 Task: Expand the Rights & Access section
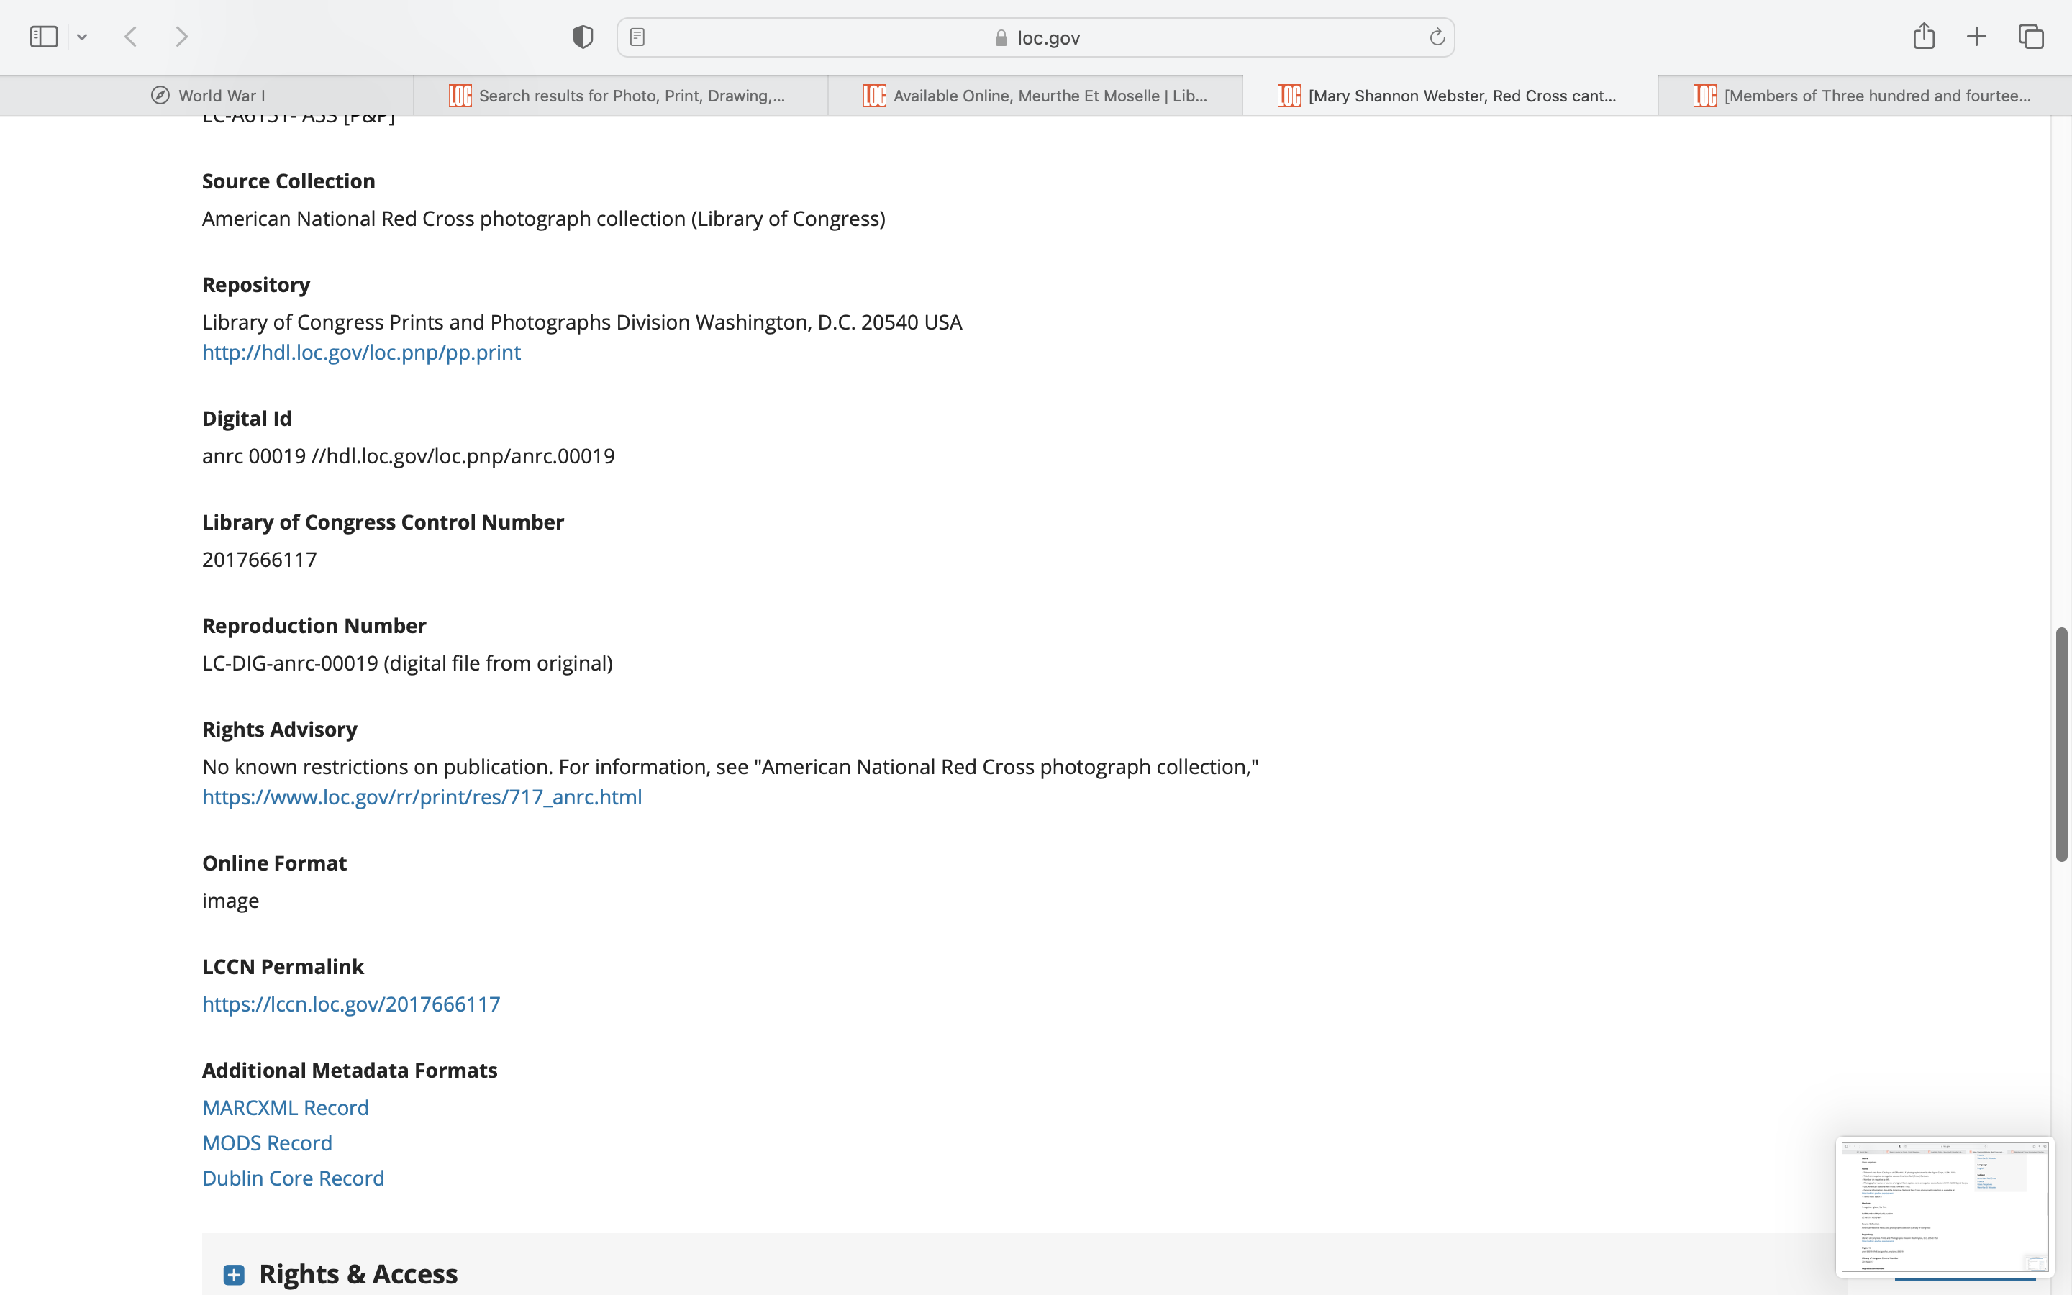234,1274
